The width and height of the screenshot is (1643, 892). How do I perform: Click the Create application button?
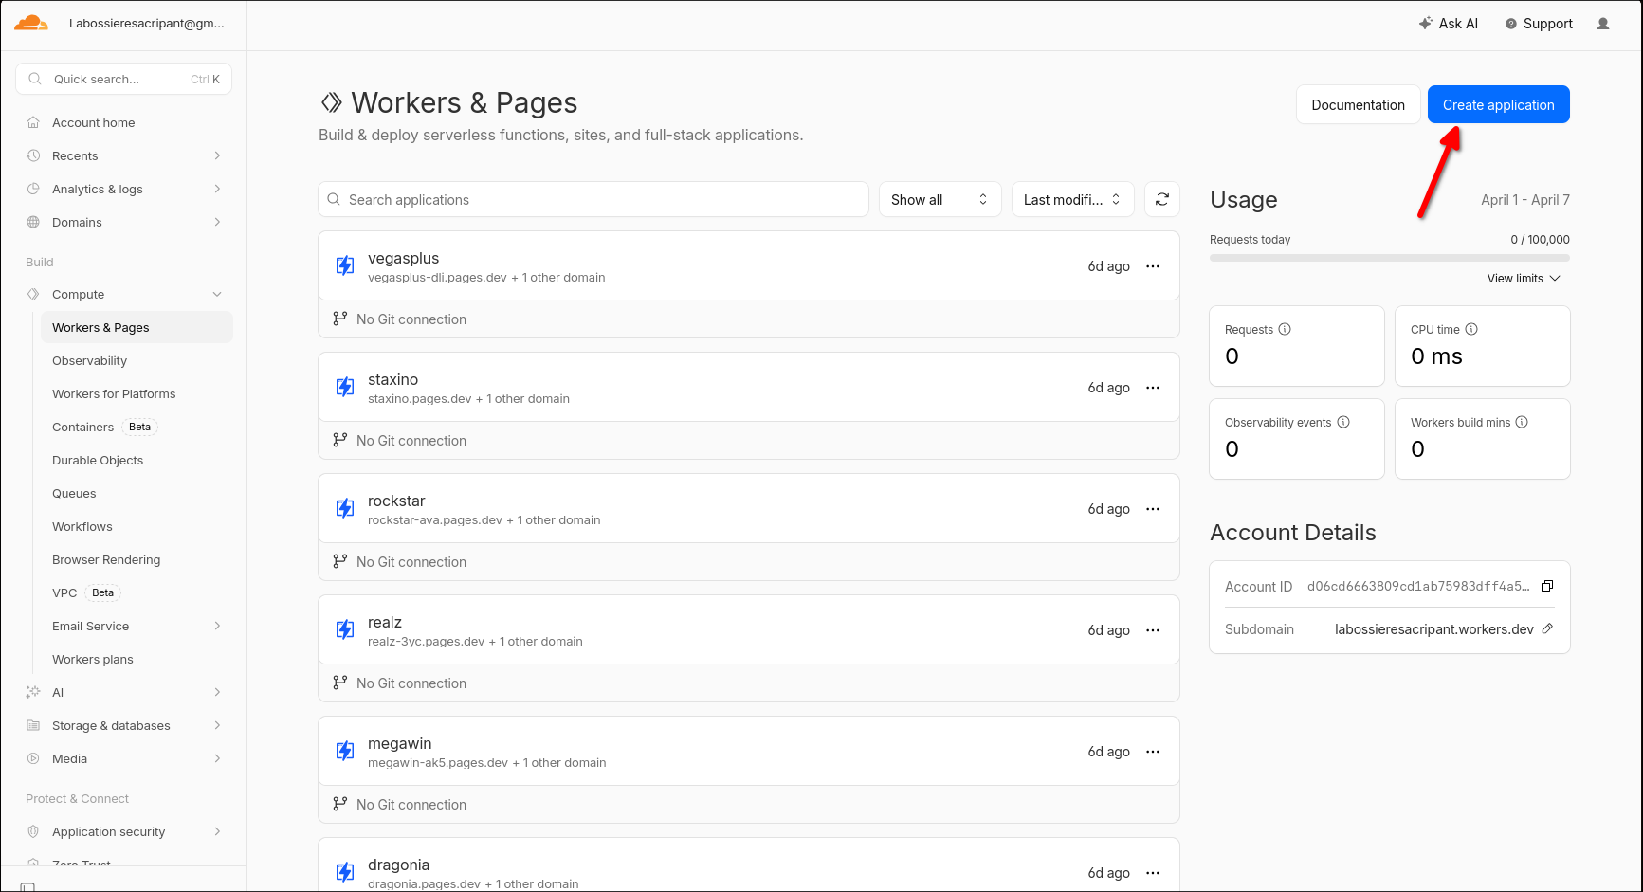pos(1498,104)
